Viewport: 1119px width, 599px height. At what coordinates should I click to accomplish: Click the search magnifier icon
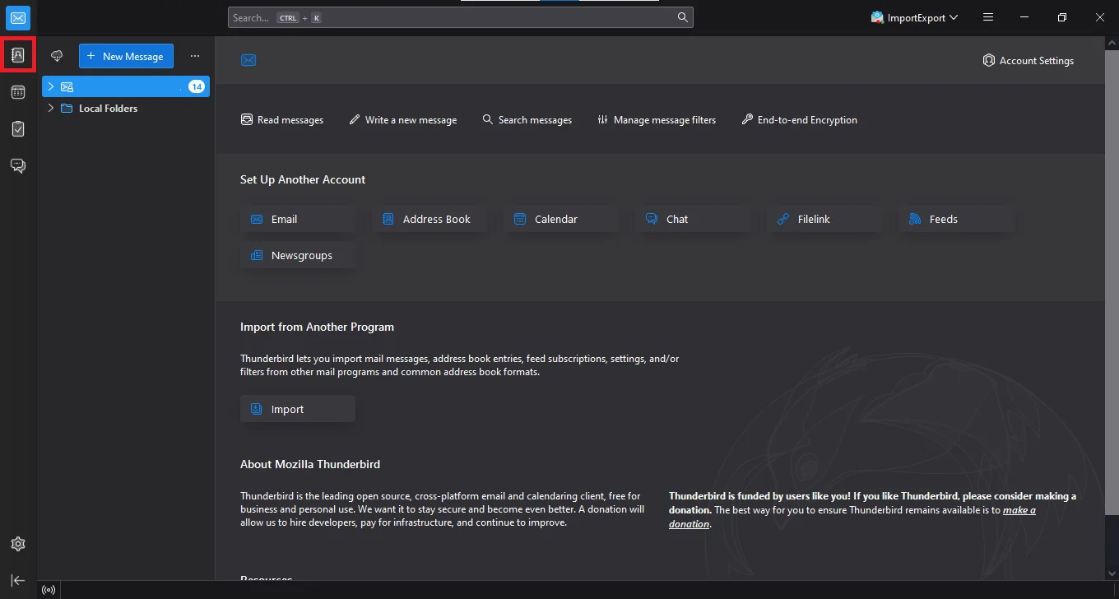tap(682, 17)
